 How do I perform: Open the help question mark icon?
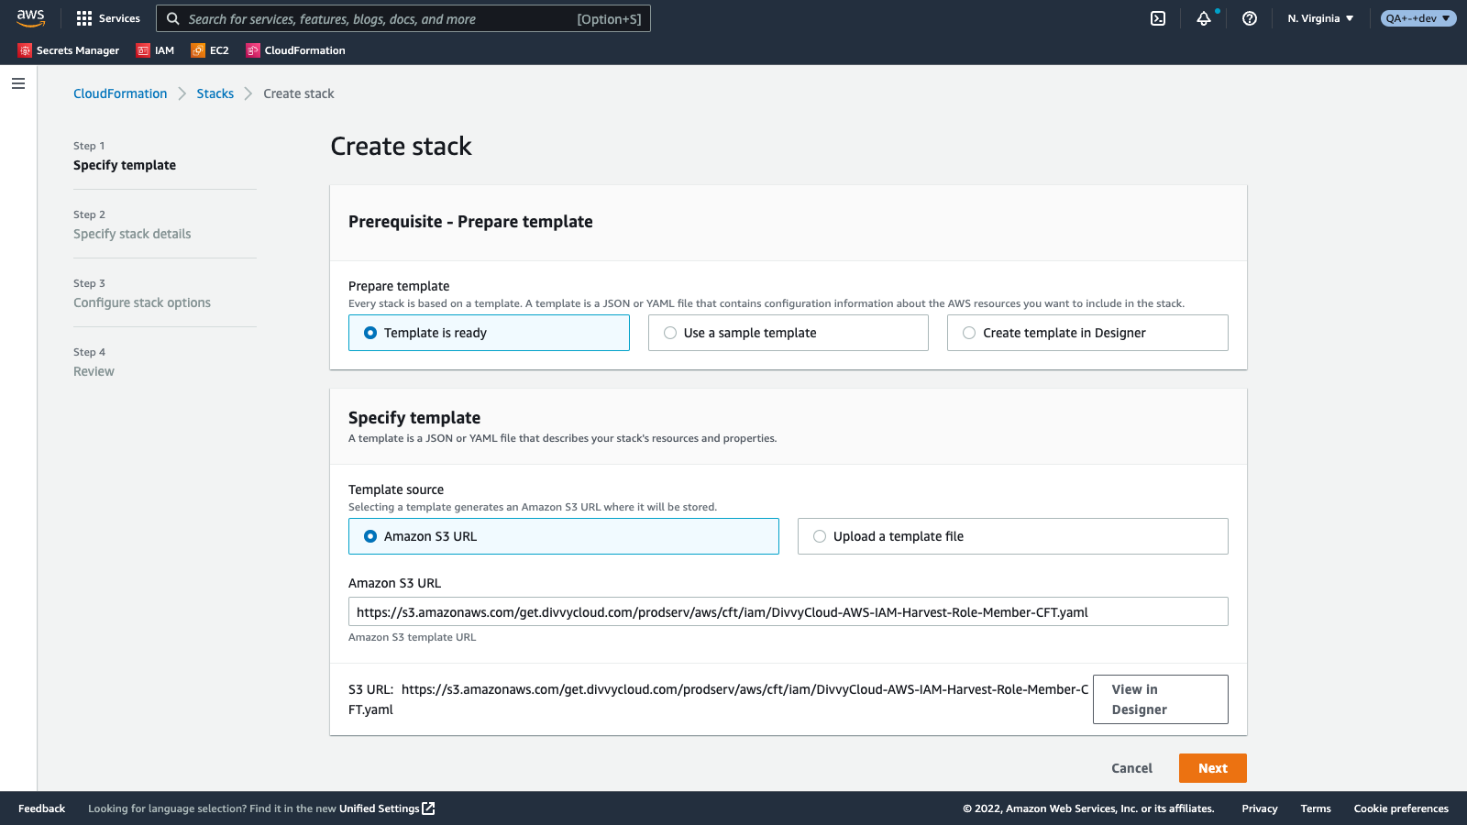point(1250,18)
